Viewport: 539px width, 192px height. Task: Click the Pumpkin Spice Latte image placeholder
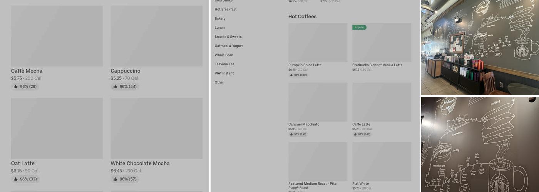(318, 43)
